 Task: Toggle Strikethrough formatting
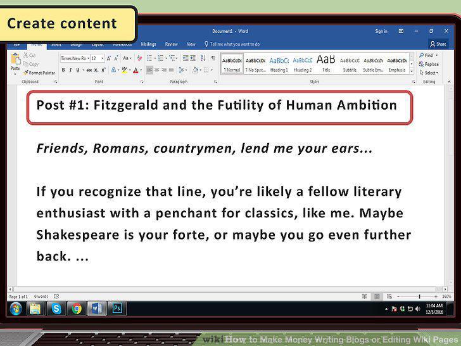89,70
